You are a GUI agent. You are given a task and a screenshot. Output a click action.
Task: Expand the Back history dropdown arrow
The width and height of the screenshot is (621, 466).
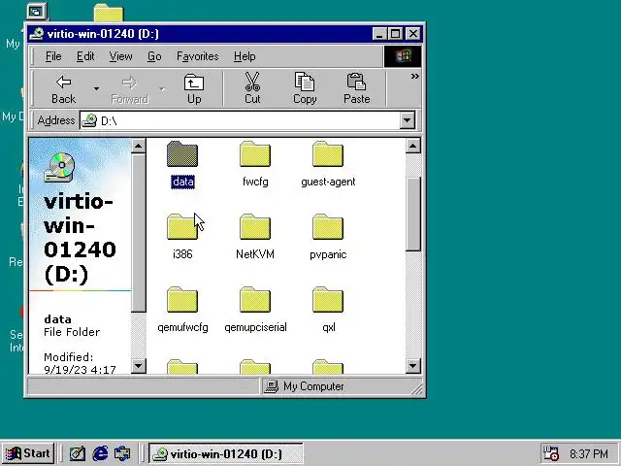(x=96, y=88)
